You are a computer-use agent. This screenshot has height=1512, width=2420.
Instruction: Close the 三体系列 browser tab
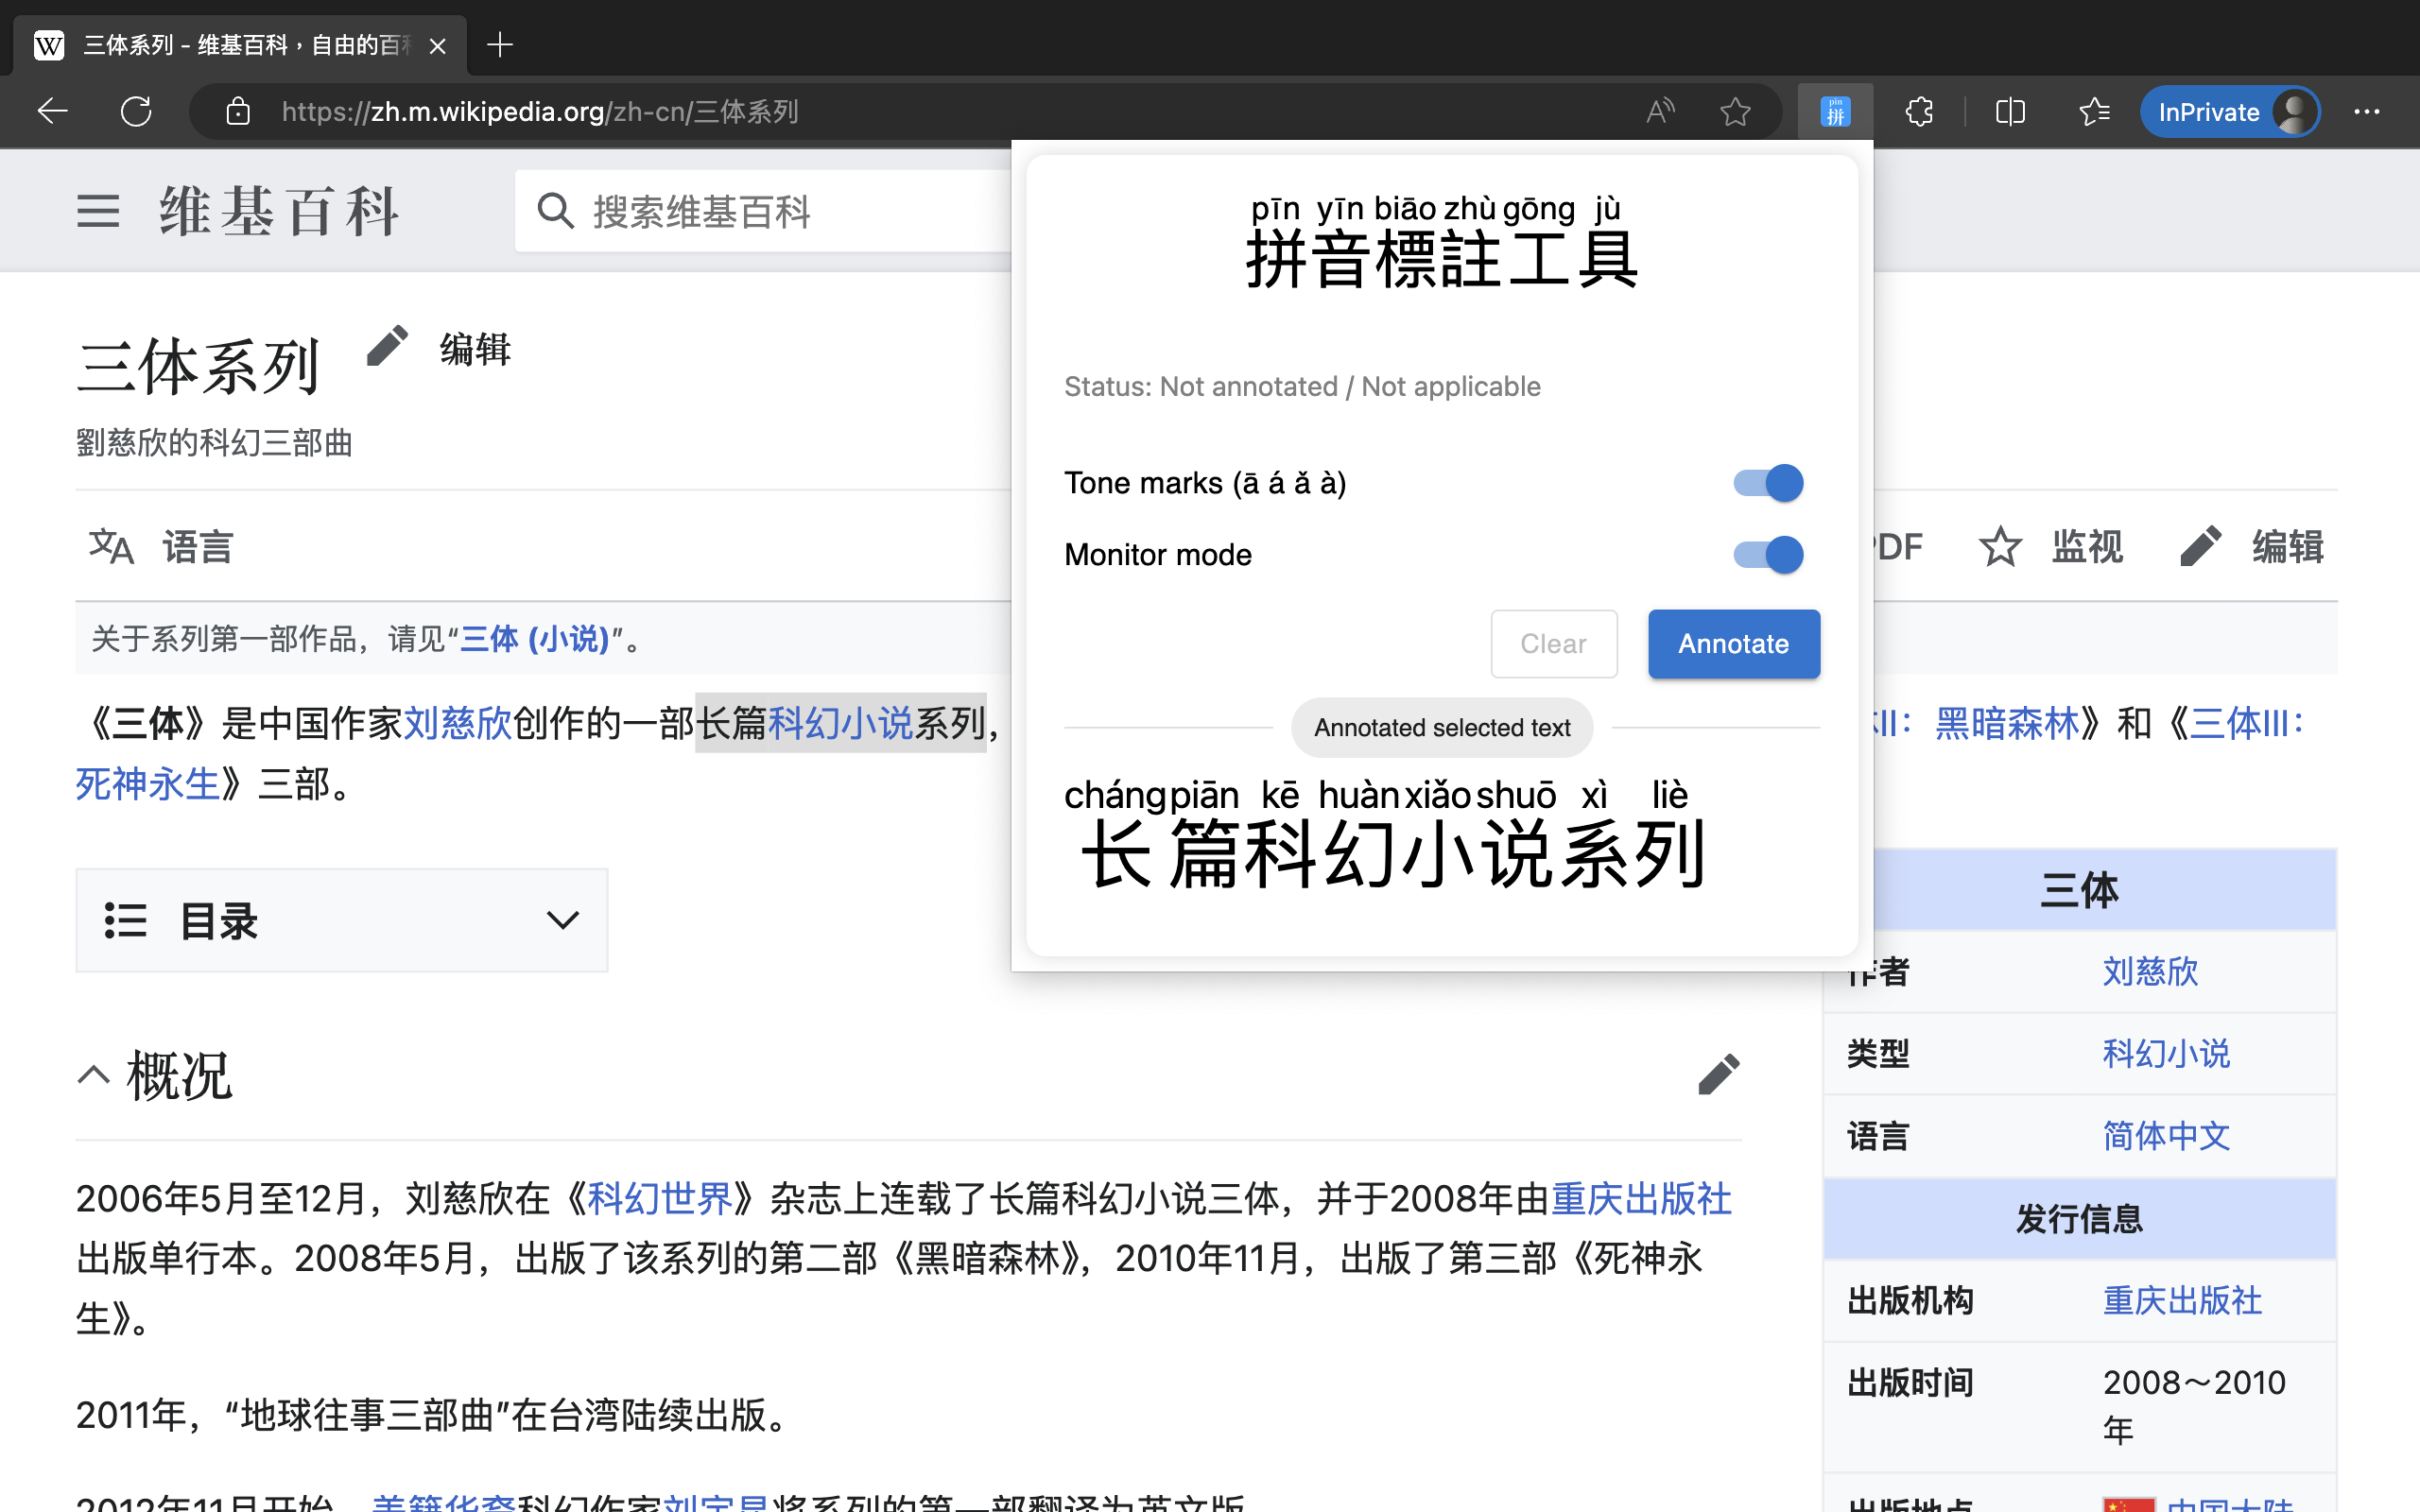437,46
